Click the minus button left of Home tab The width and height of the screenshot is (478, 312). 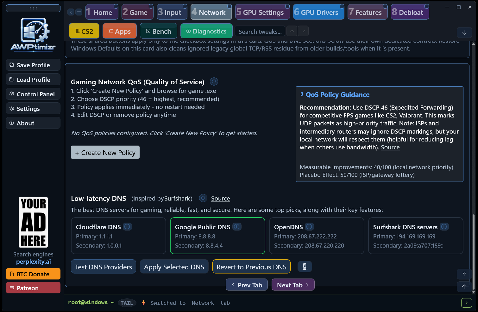pos(79,12)
